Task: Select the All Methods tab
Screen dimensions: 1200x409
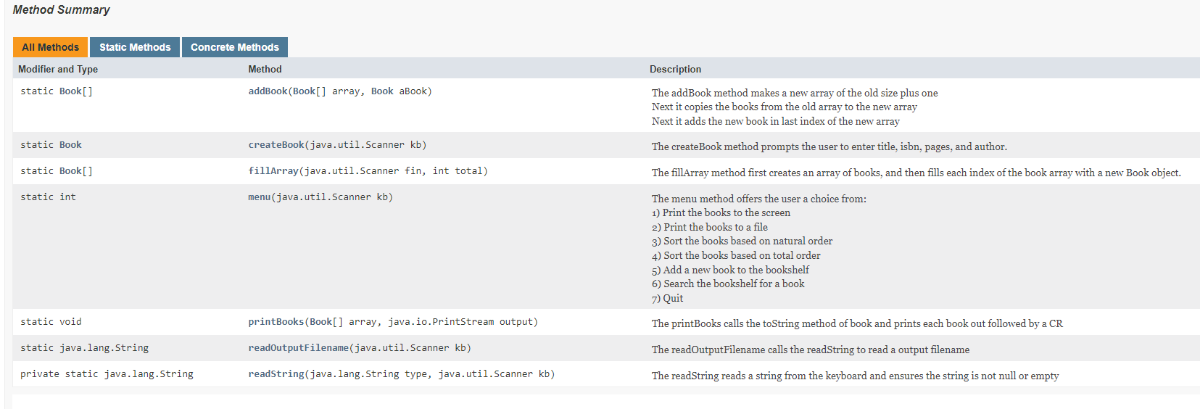Action: tap(50, 47)
